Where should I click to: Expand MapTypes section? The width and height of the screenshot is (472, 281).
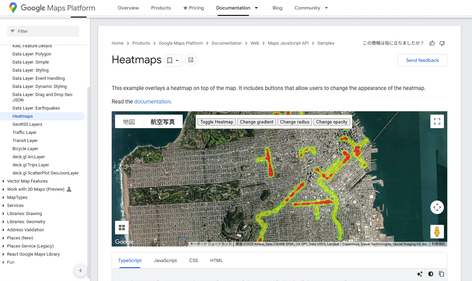tap(3, 197)
